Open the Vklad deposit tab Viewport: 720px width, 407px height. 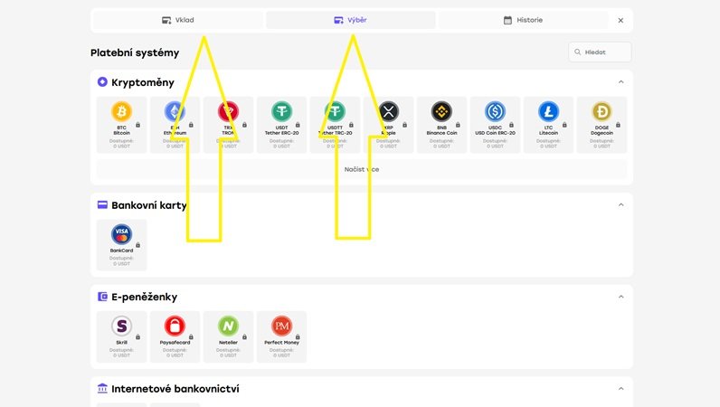click(178, 20)
